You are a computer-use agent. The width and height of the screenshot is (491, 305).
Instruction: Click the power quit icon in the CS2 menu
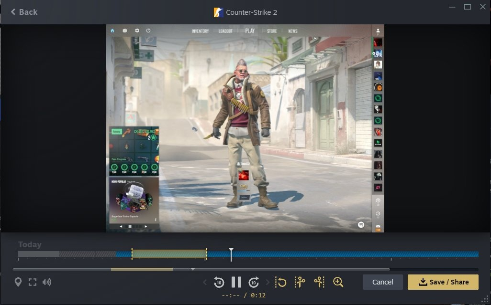coord(148,31)
